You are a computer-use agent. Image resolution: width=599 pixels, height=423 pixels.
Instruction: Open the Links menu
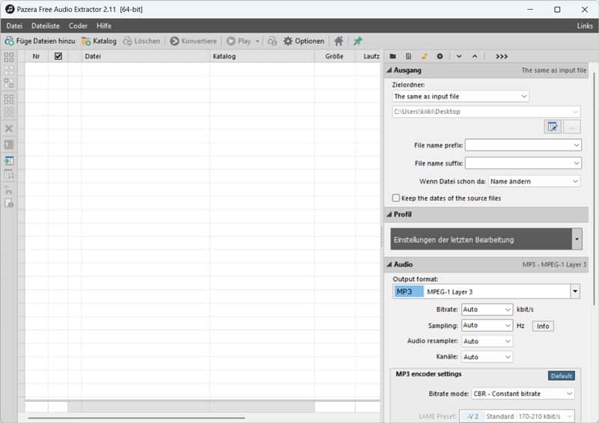585,26
